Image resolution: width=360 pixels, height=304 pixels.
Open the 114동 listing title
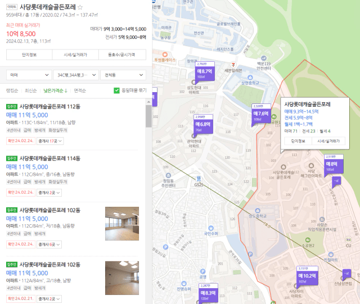[x=50, y=158]
